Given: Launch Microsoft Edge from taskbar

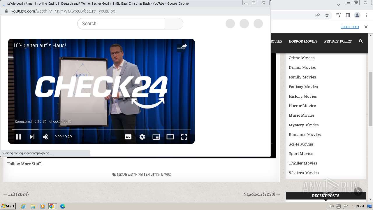Looking at the screenshot, I should pos(62,206).
